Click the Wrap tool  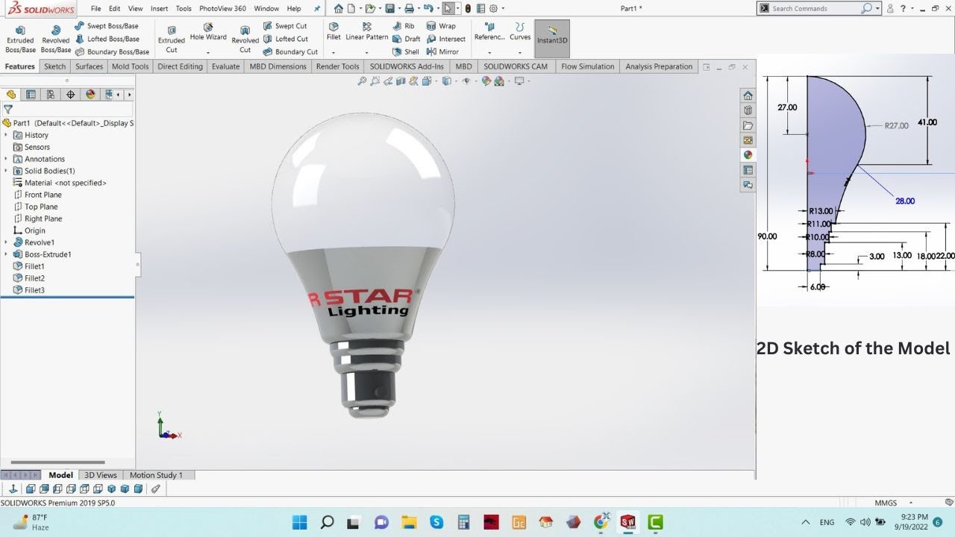441,26
